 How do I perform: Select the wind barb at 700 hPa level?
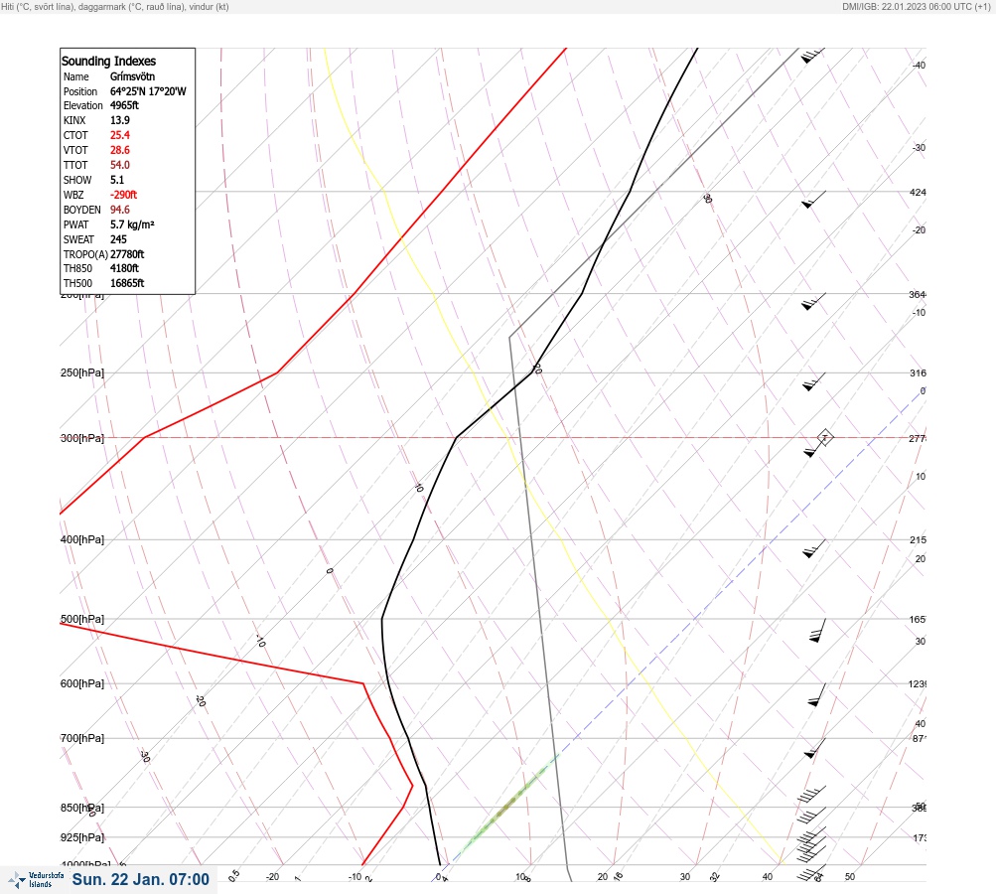coord(815,748)
